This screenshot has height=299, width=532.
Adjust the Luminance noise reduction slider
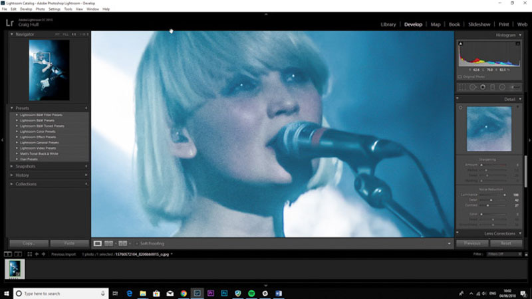click(x=505, y=195)
